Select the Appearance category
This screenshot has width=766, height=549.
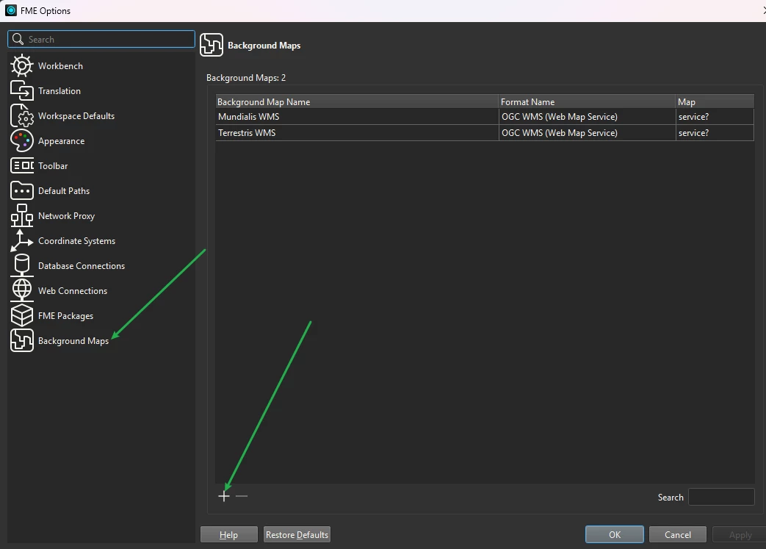(62, 141)
